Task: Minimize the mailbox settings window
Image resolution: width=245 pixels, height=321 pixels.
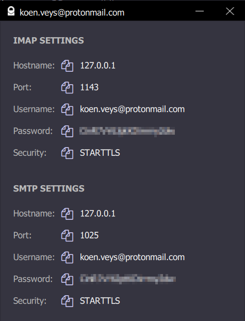Action: (200, 11)
